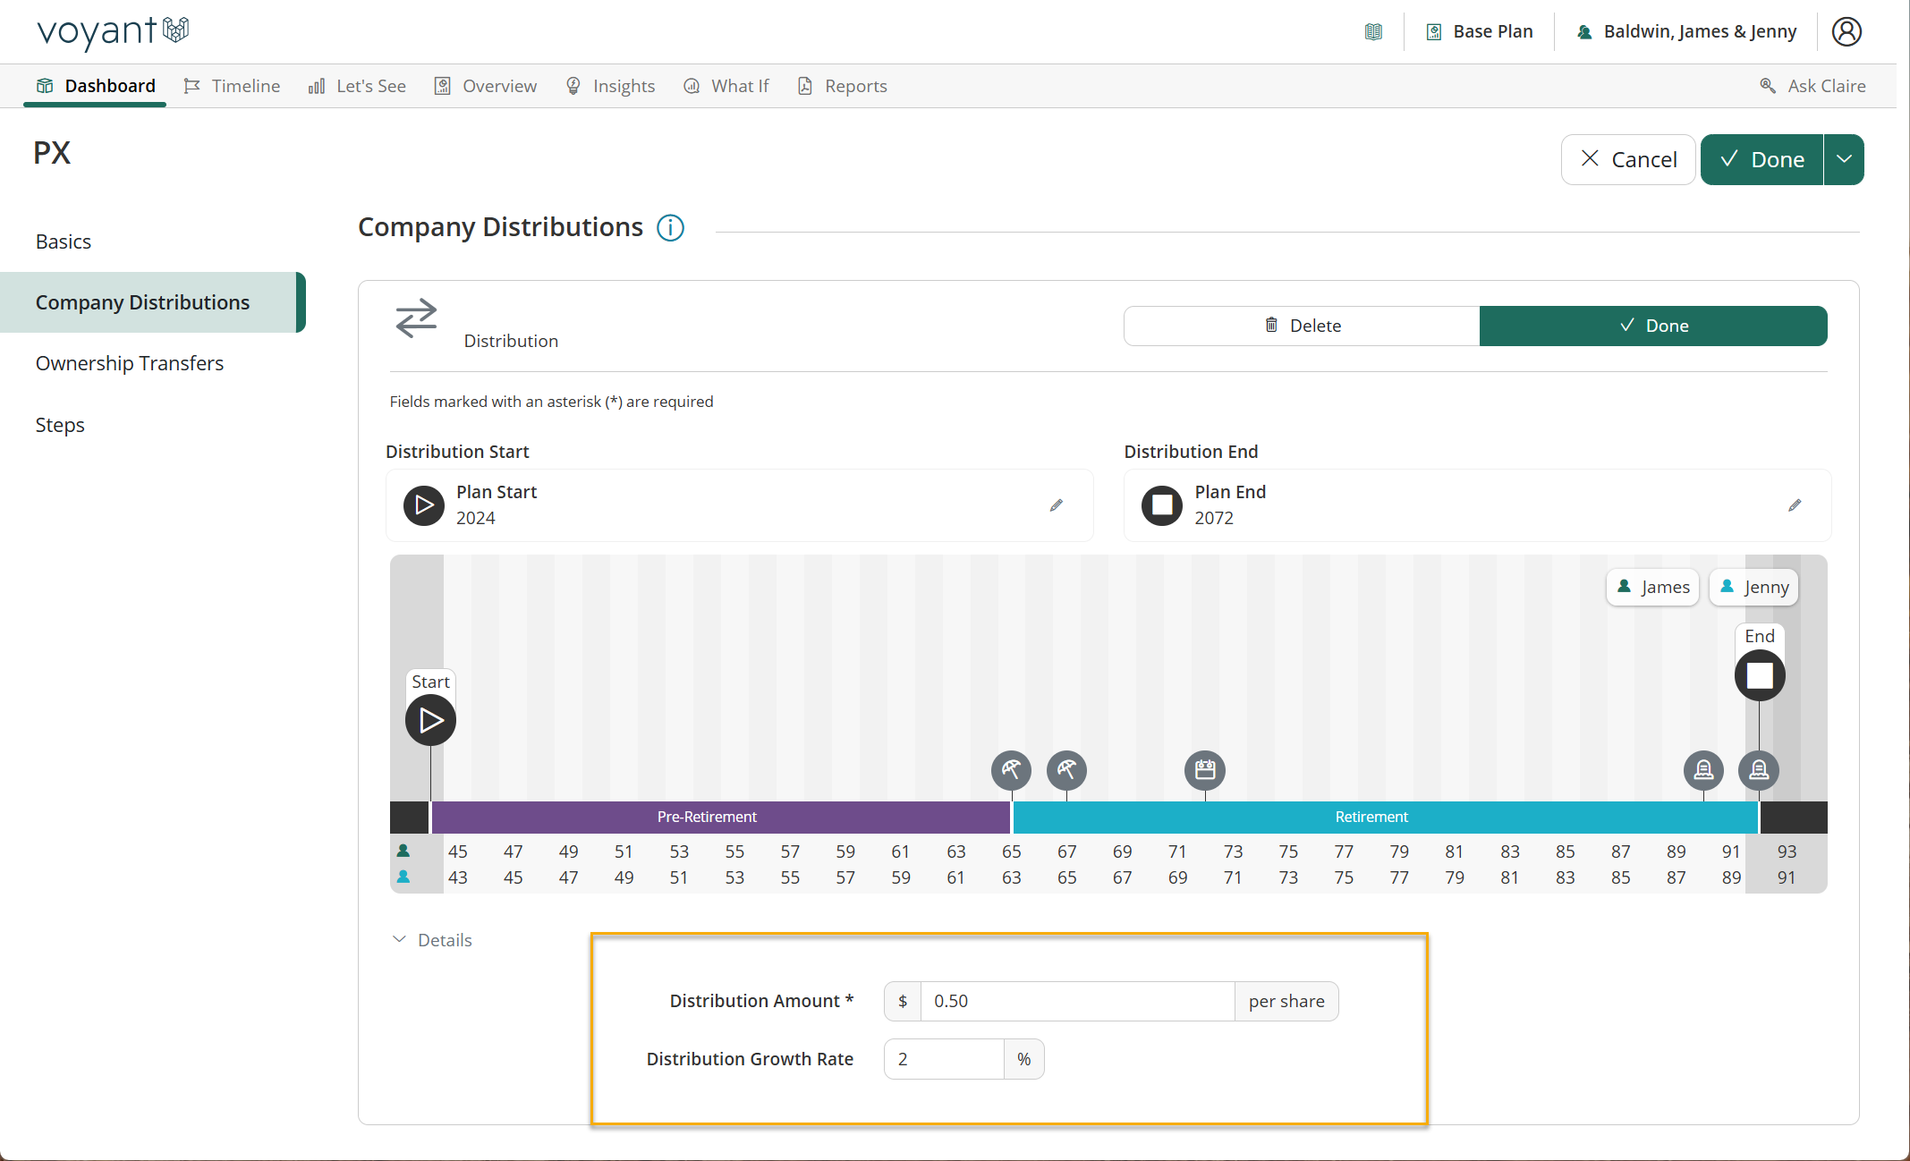Click the calendar event icon on timeline

click(x=1205, y=769)
